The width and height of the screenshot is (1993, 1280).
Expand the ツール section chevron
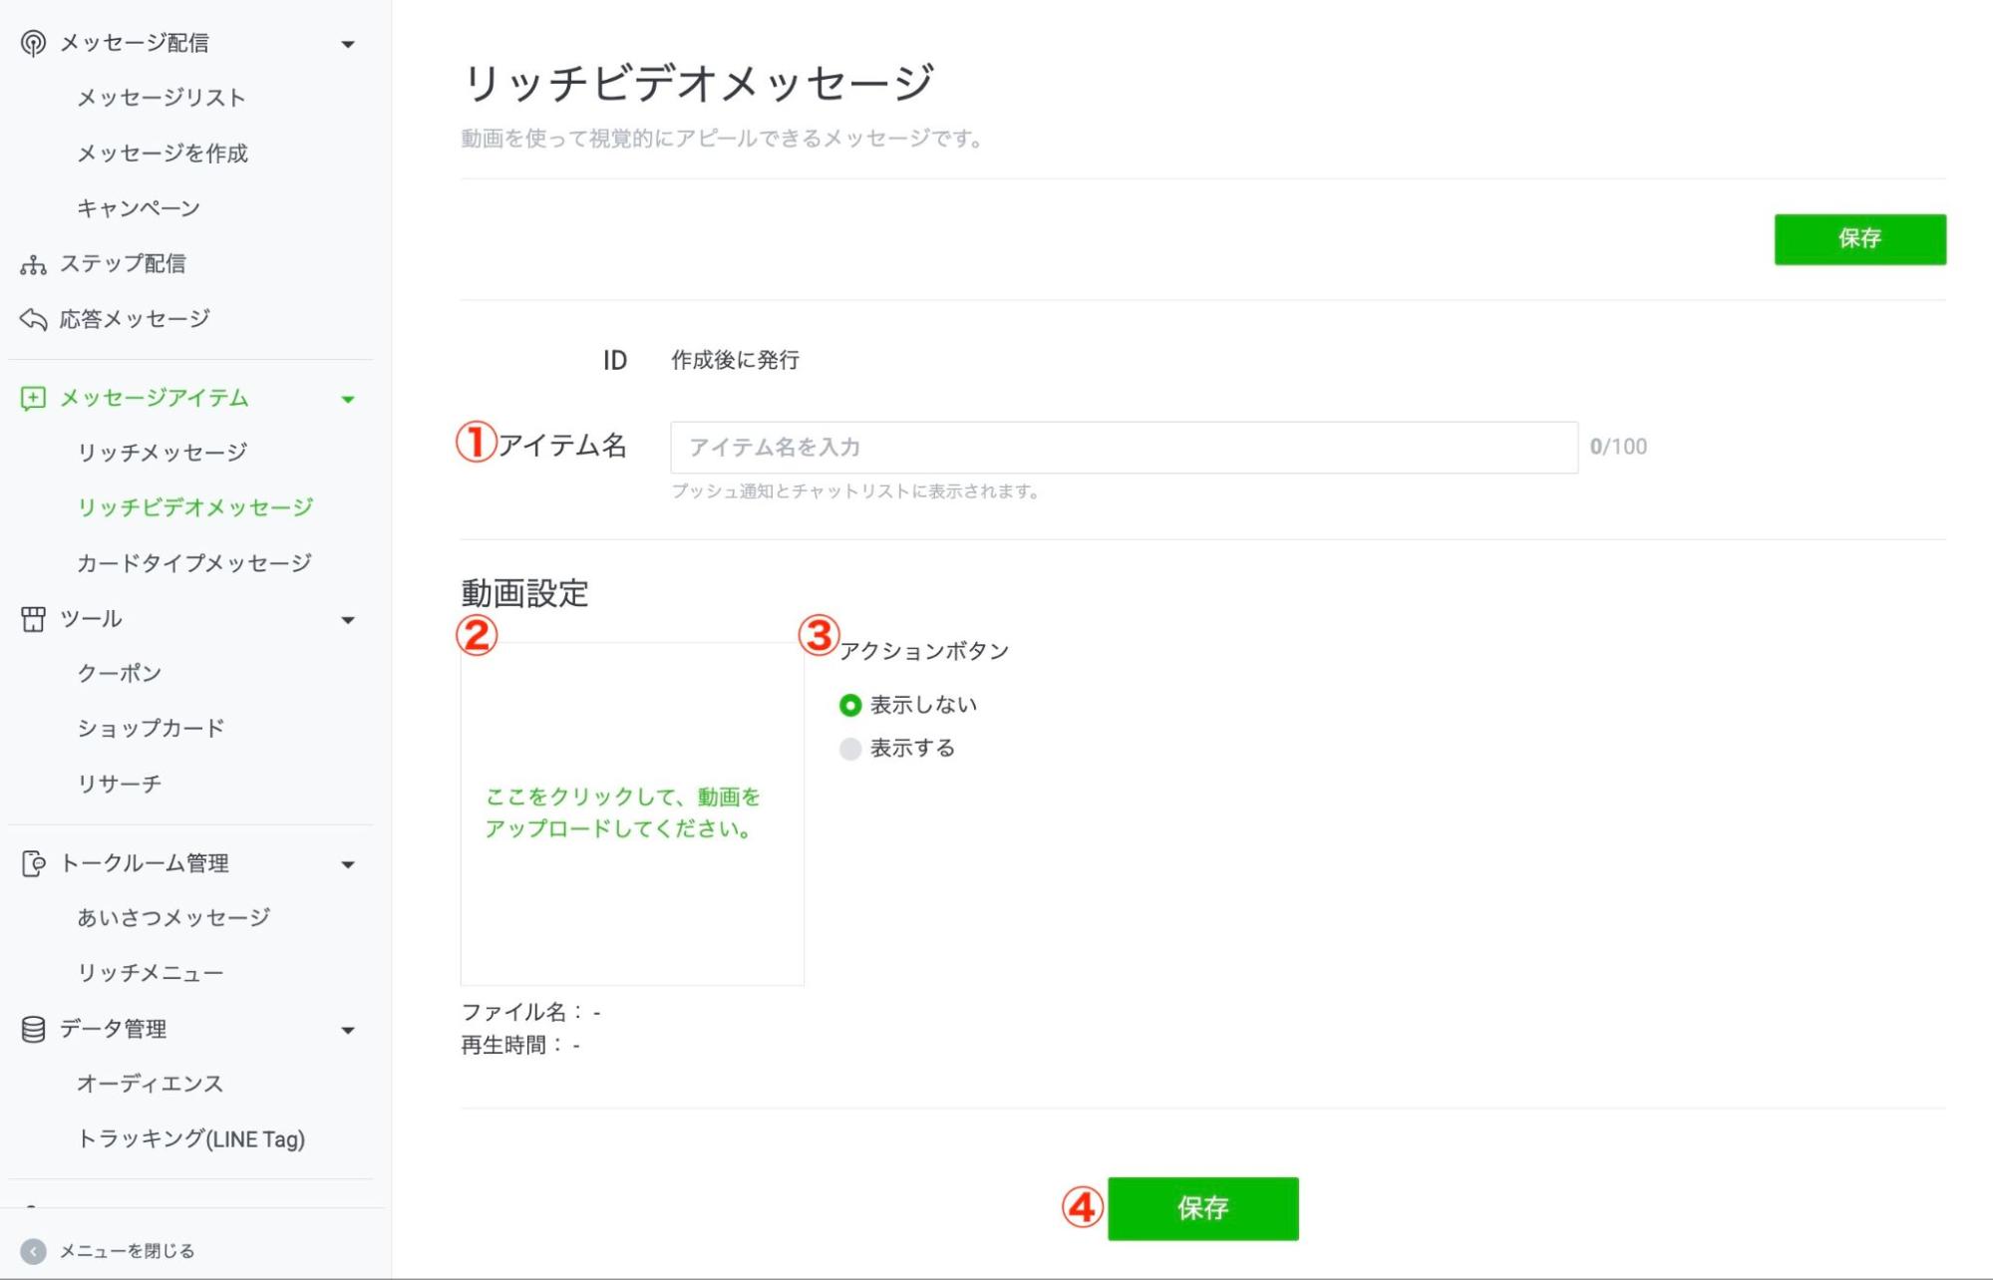348,619
